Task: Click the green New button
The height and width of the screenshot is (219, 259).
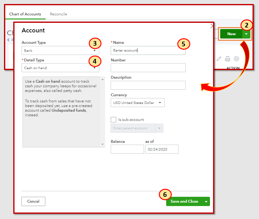Action: (231, 34)
